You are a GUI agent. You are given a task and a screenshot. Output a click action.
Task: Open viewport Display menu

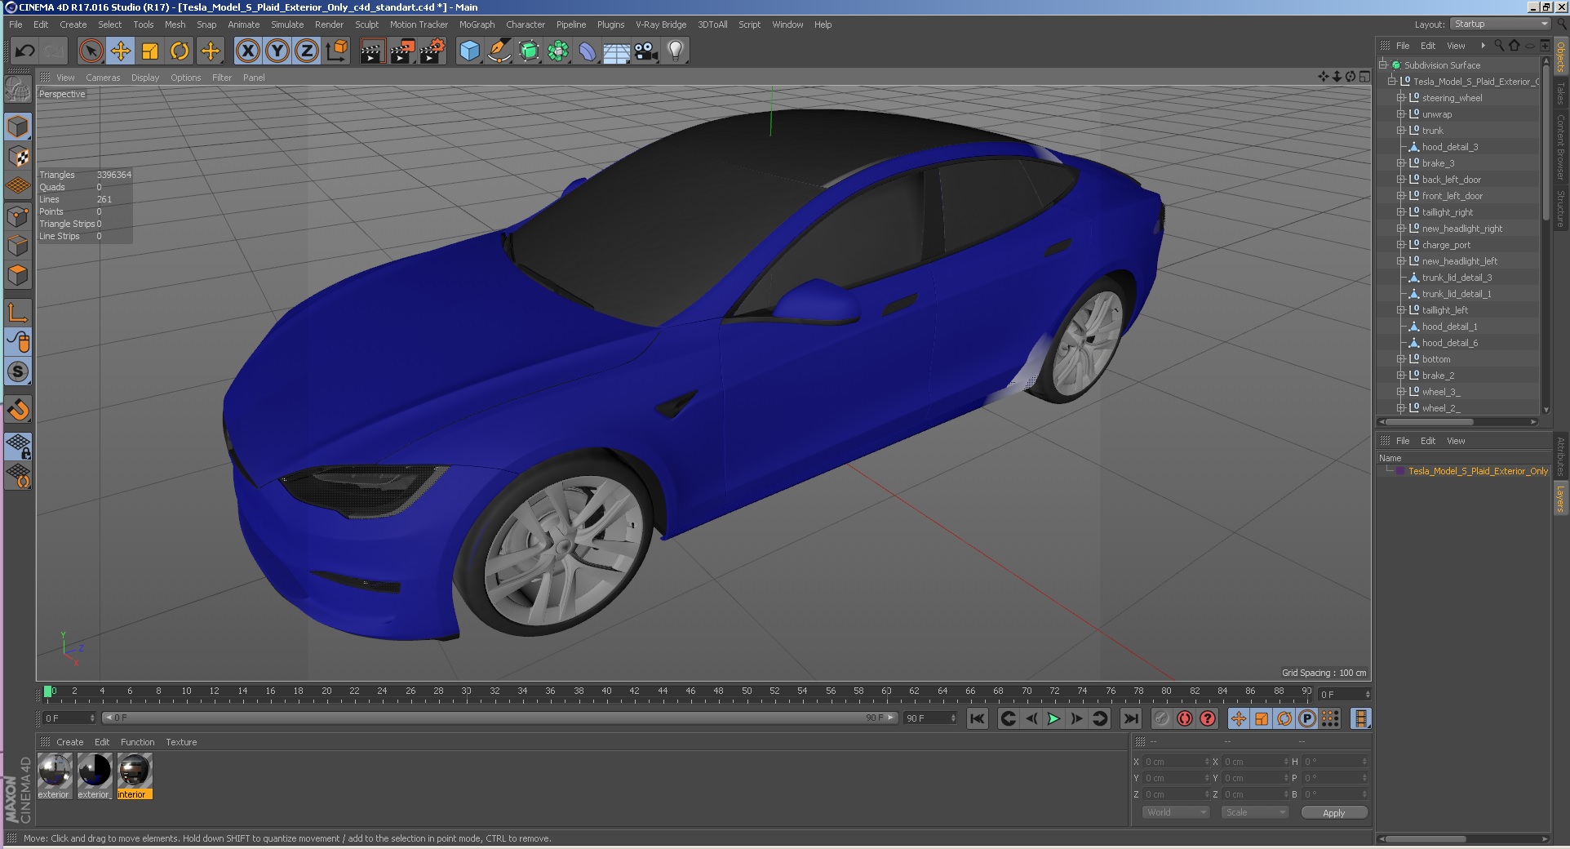click(145, 78)
